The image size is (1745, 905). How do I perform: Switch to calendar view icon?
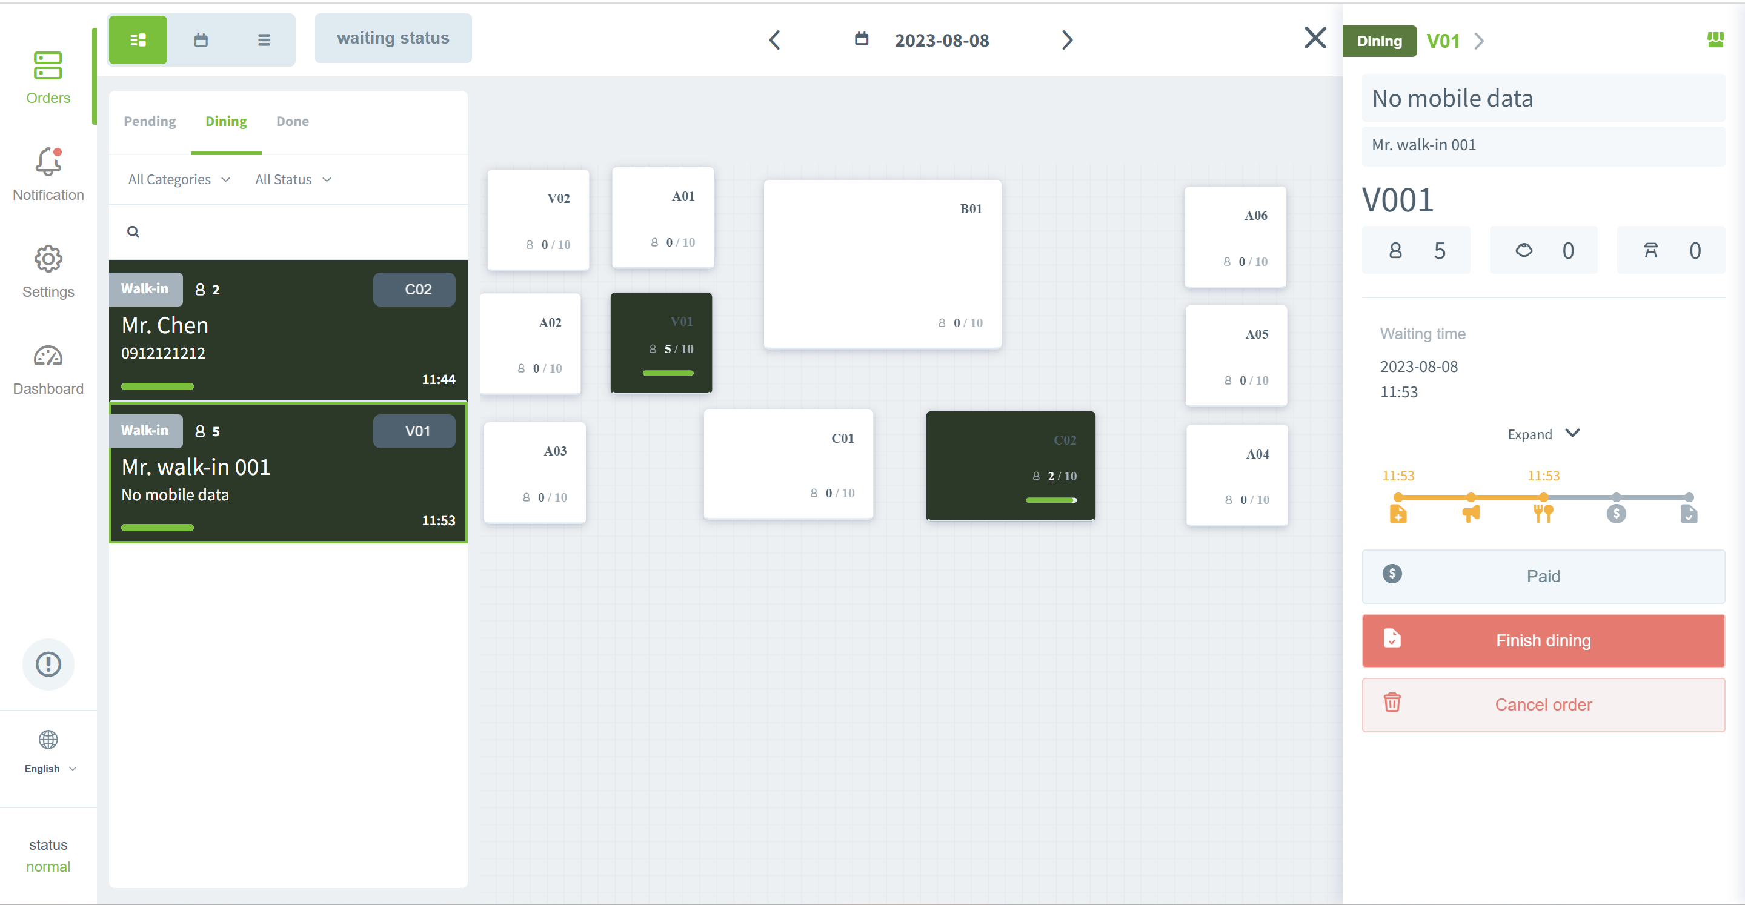click(x=201, y=40)
